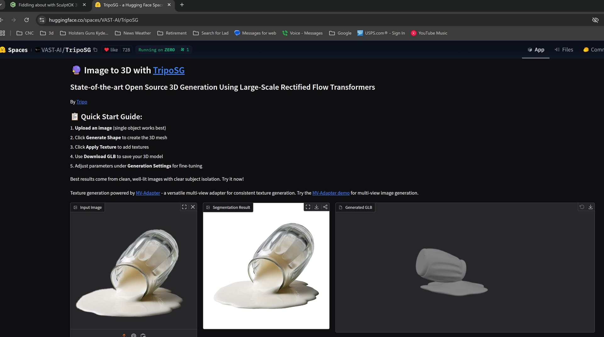Open the apps grid in bookmarks bar
The width and height of the screenshot is (604, 337).
click(x=3, y=33)
